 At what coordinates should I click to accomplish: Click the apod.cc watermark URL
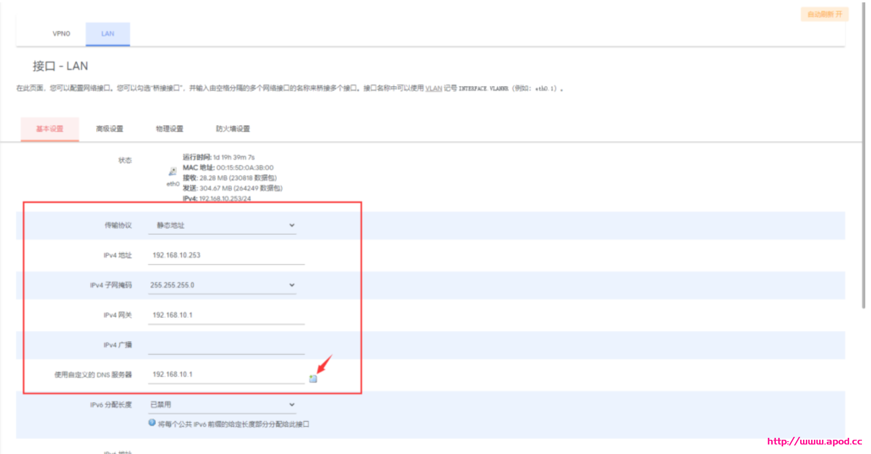814,441
